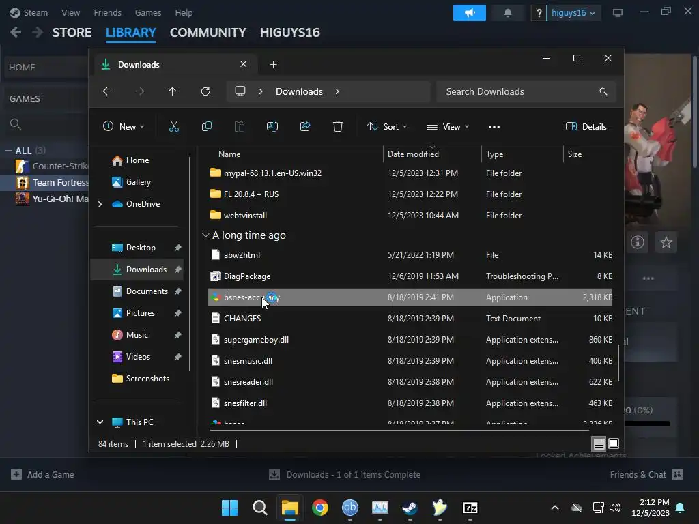This screenshot has width=699, height=524.
Task: Click Steam announcements megaphone button
Action: tap(470, 13)
